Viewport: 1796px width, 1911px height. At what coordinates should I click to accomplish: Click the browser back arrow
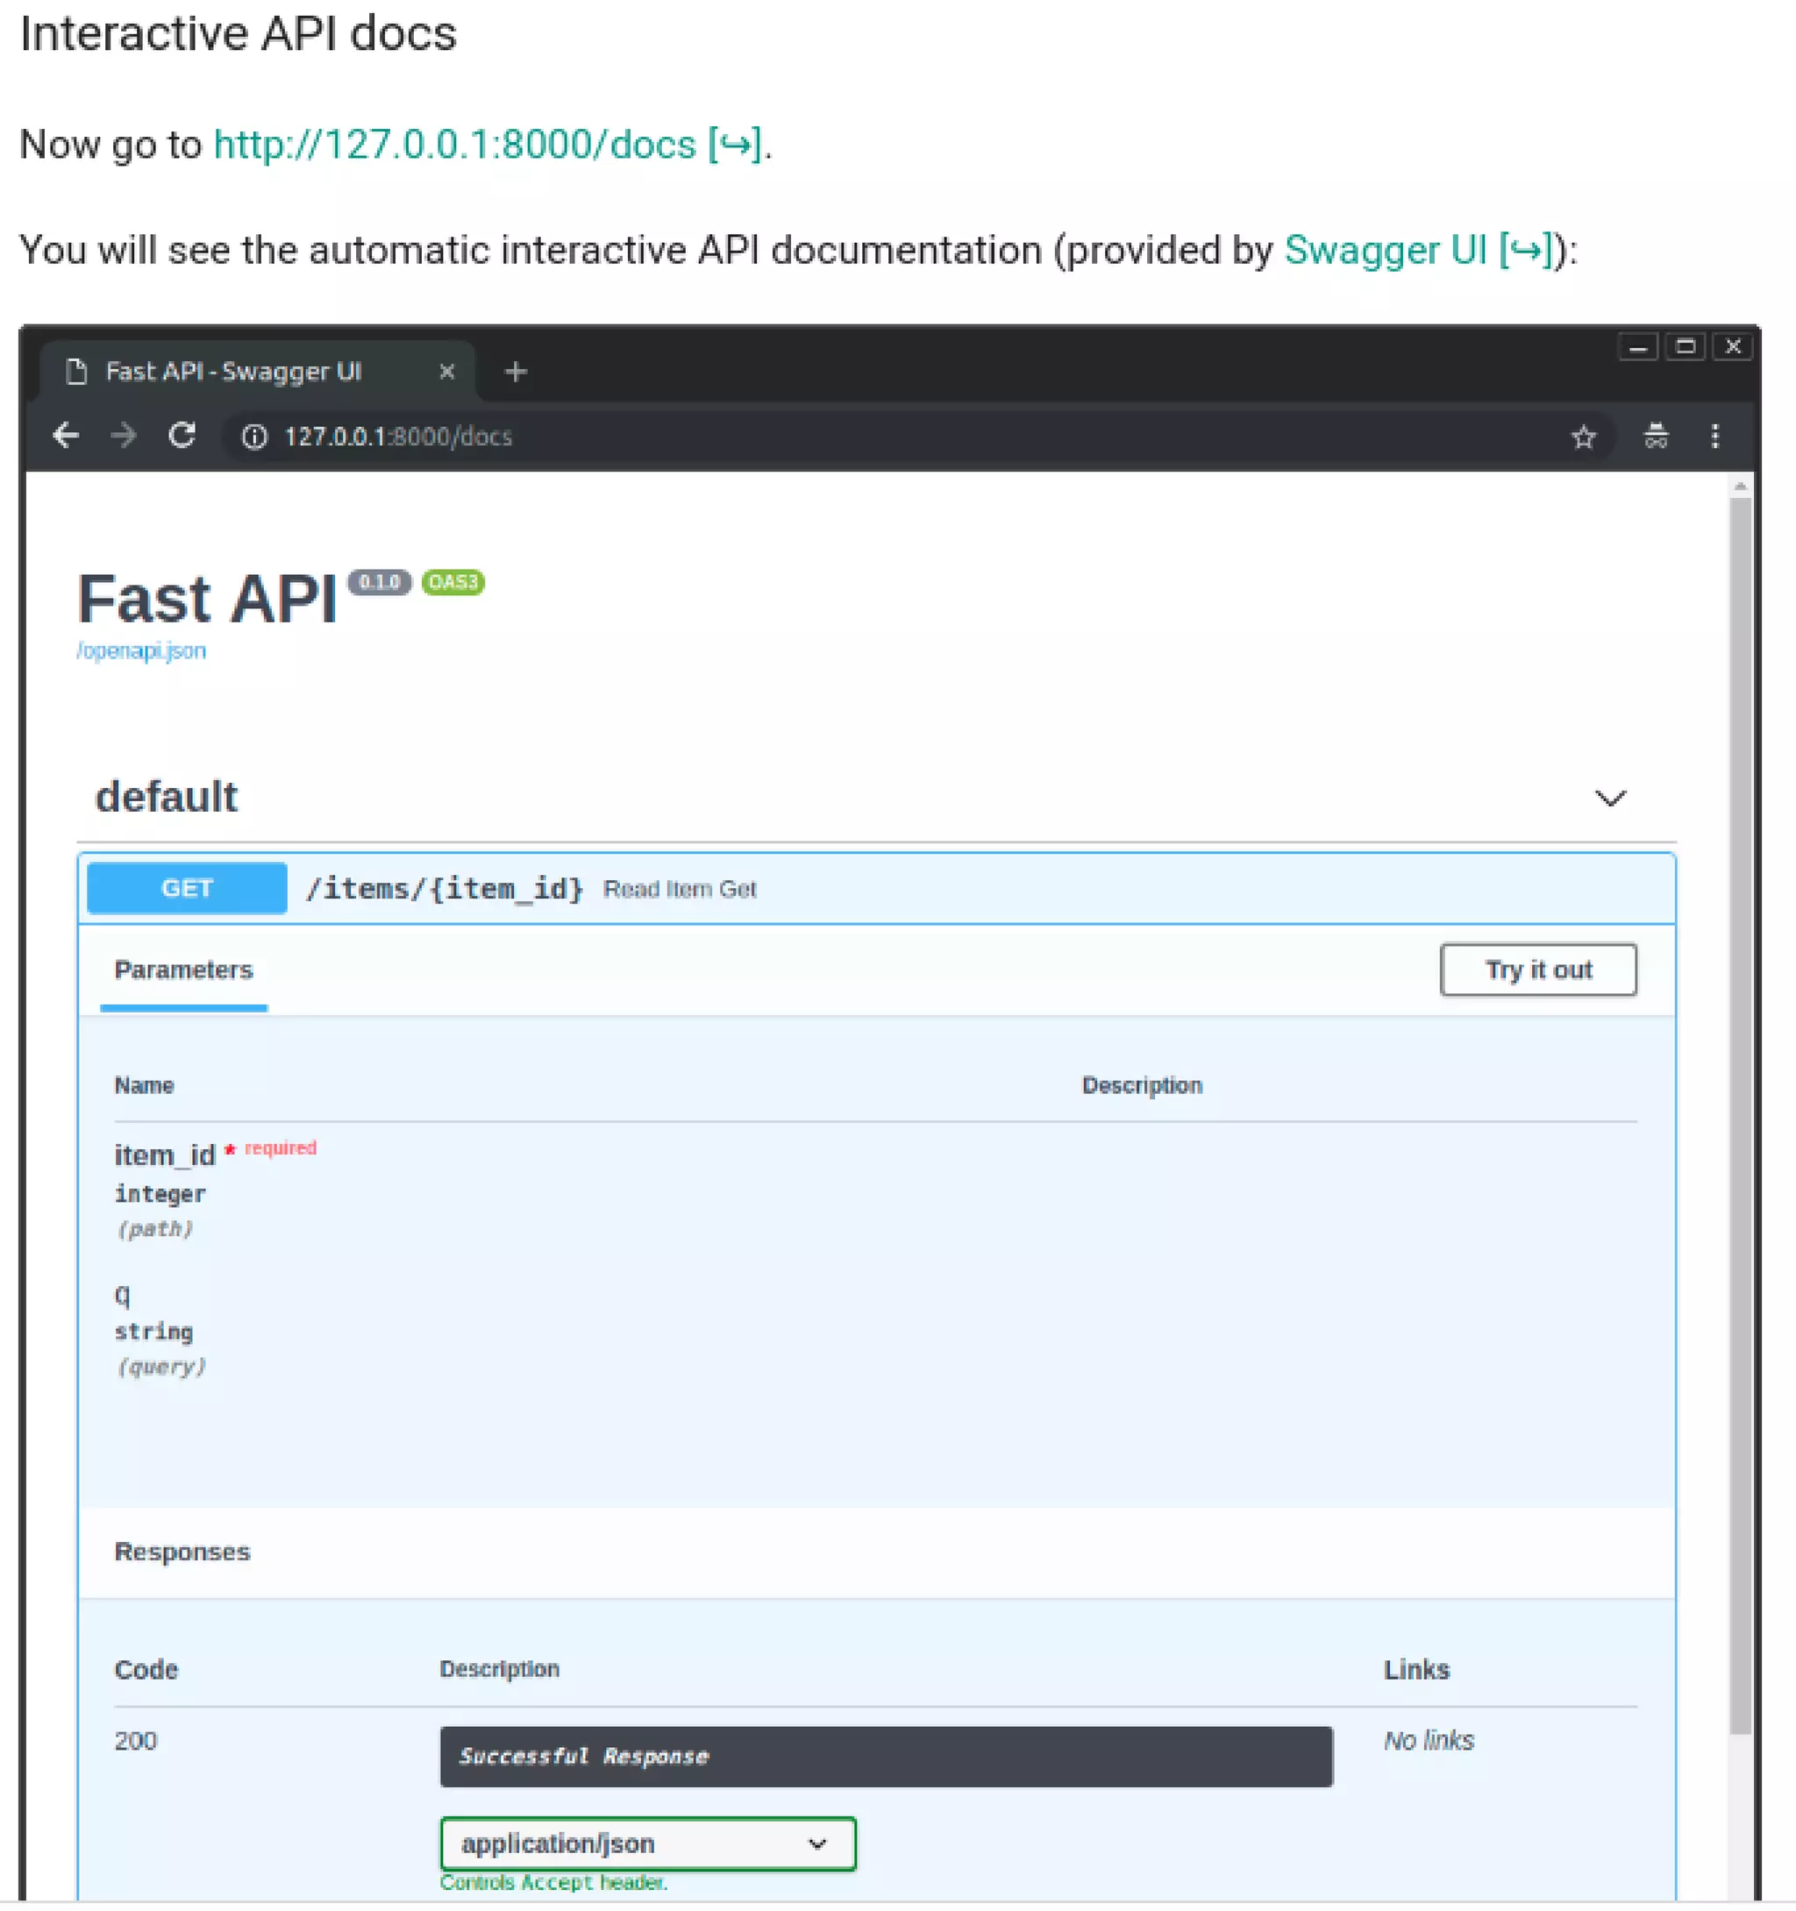tap(66, 436)
